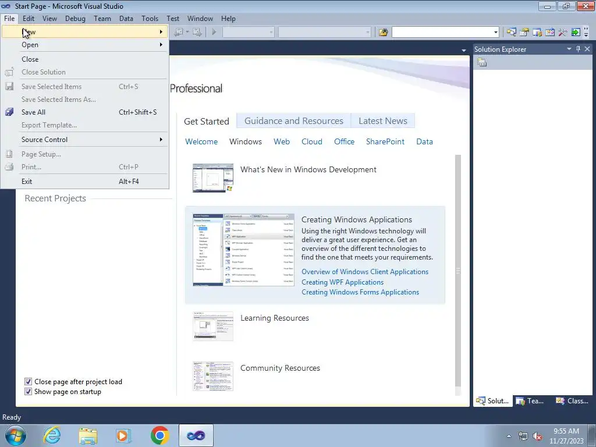The width and height of the screenshot is (596, 447).
Task: Select the SharePoint category link
Action: pyautogui.click(x=385, y=141)
